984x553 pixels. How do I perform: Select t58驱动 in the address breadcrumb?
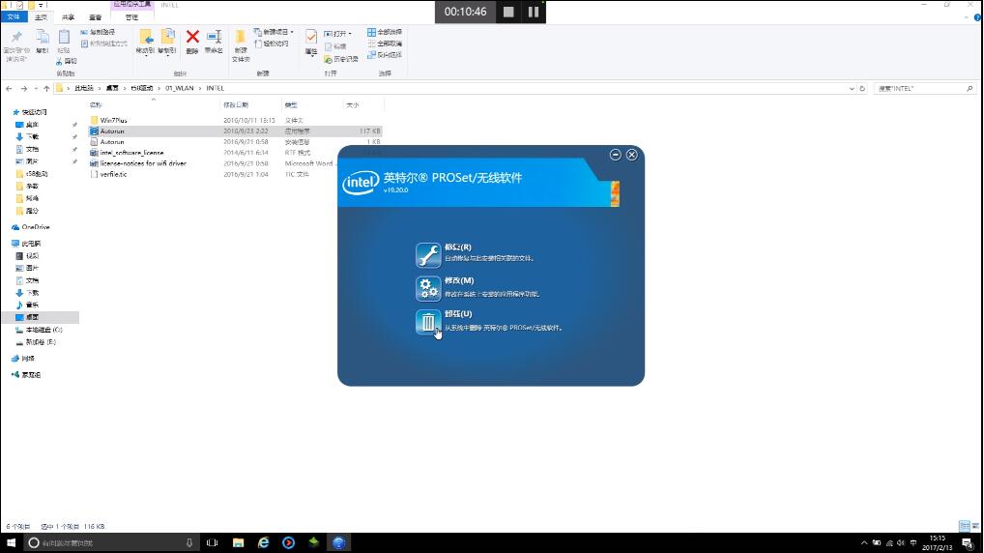pyautogui.click(x=142, y=89)
